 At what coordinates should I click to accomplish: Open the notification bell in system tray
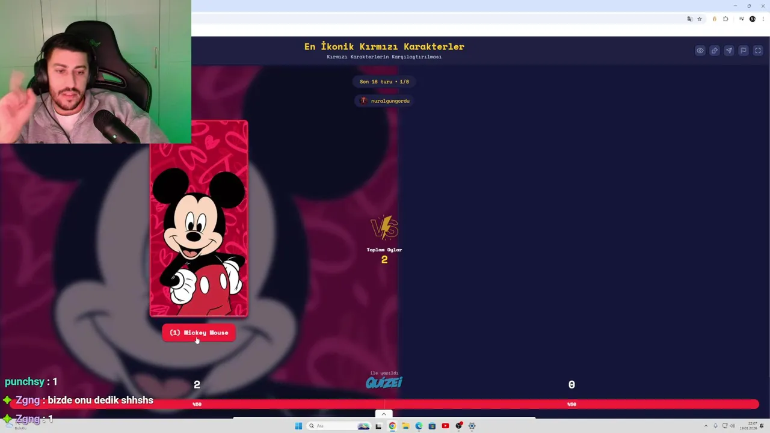pyautogui.click(x=762, y=426)
